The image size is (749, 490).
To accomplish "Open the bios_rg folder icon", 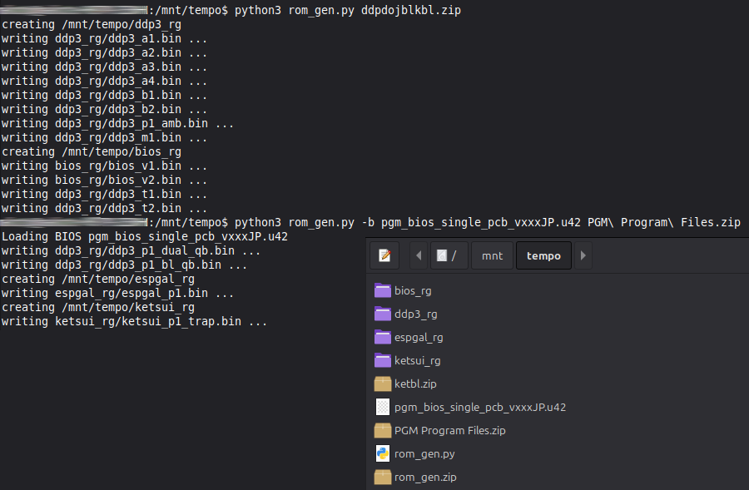I will click(382, 290).
